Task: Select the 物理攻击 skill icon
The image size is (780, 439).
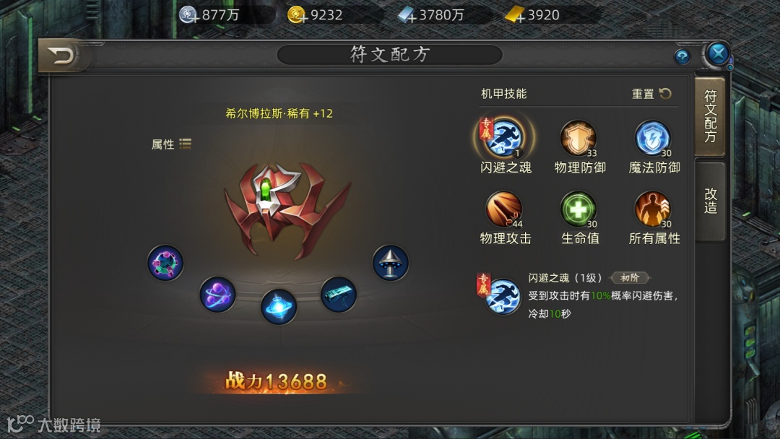Action: [x=504, y=209]
